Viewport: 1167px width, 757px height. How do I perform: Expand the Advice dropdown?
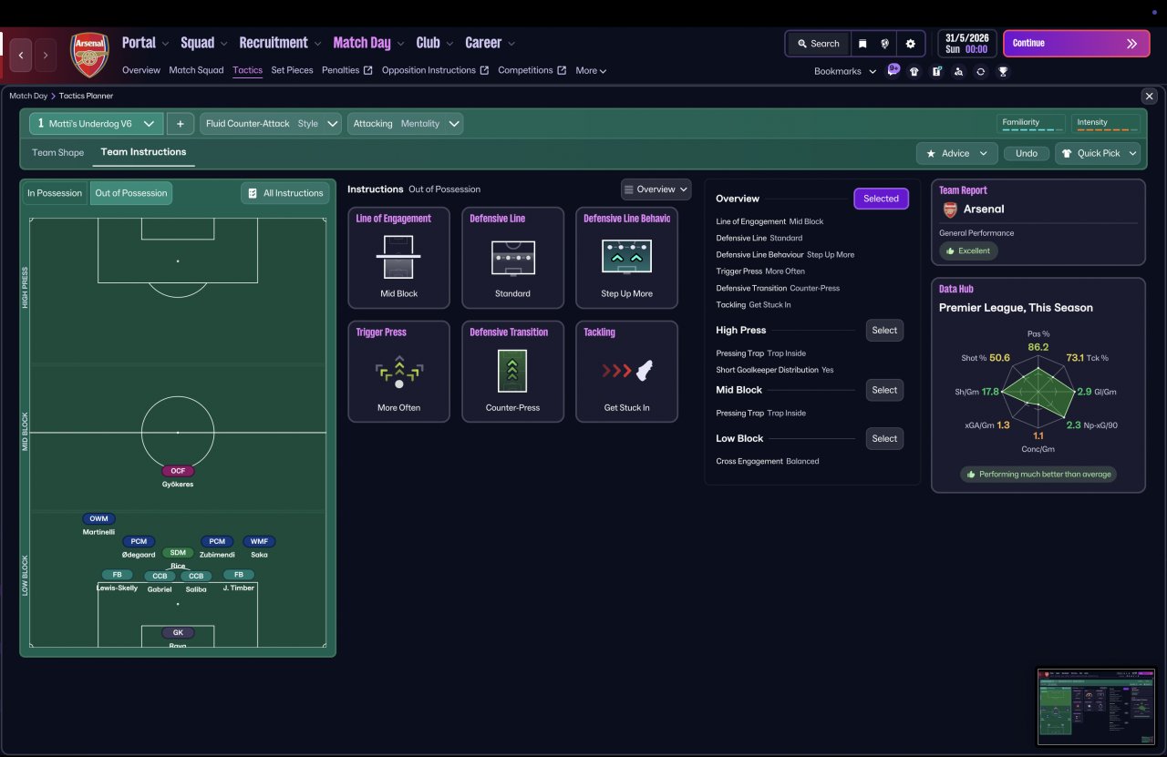click(956, 153)
